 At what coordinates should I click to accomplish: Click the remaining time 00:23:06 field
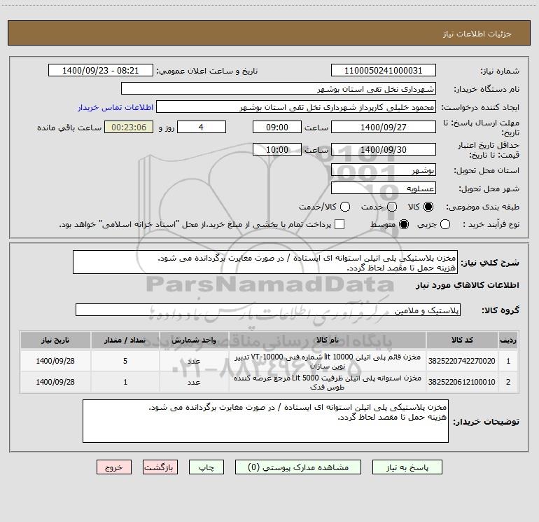click(129, 127)
